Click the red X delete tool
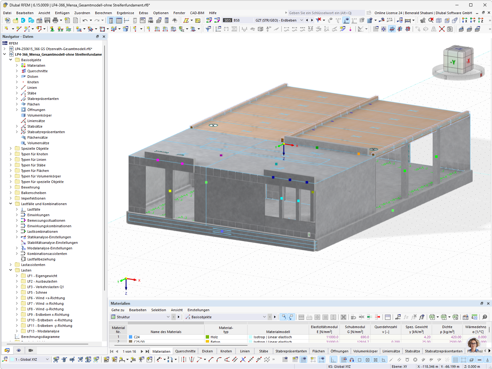This screenshot has height=369, width=492. pos(442,29)
